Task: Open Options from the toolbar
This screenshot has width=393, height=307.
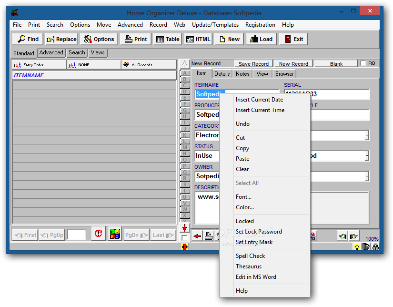Action: 99,39
